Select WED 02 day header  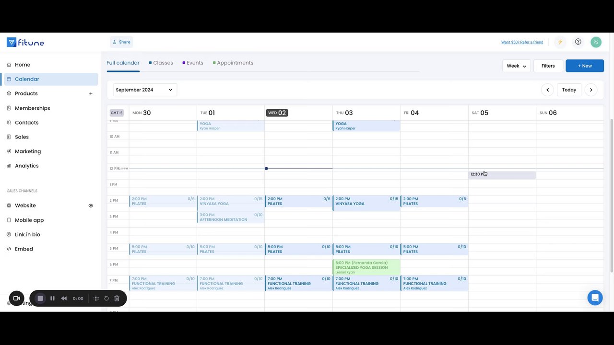(x=277, y=113)
